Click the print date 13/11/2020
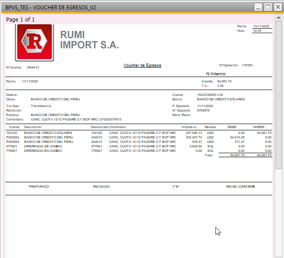The image size is (284, 258). pyautogui.click(x=261, y=26)
